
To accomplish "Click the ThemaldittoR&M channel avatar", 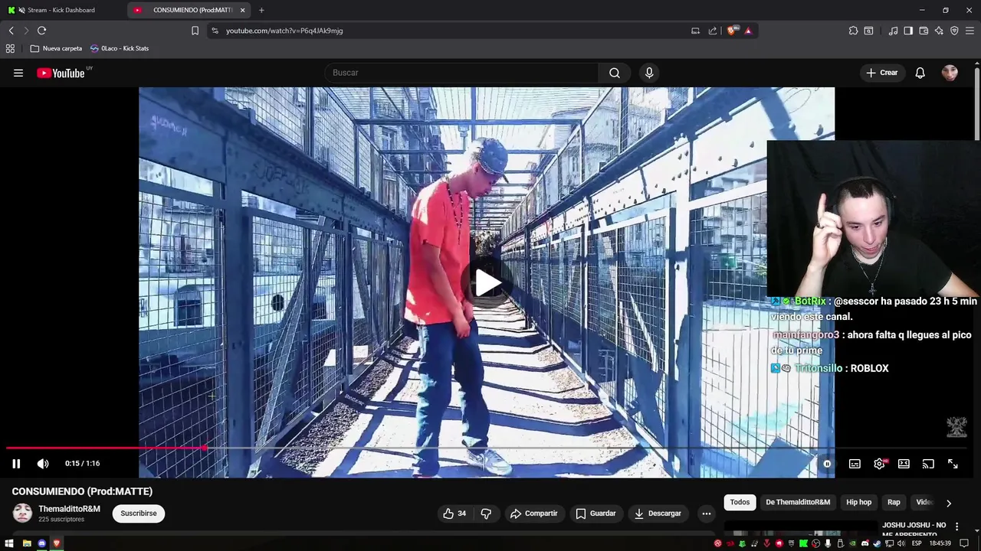I will pyautogui.click(x=22, y=514).
